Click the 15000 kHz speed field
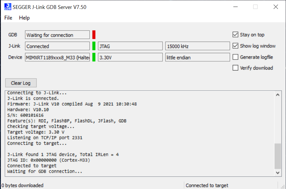 (x=197, y=46)
